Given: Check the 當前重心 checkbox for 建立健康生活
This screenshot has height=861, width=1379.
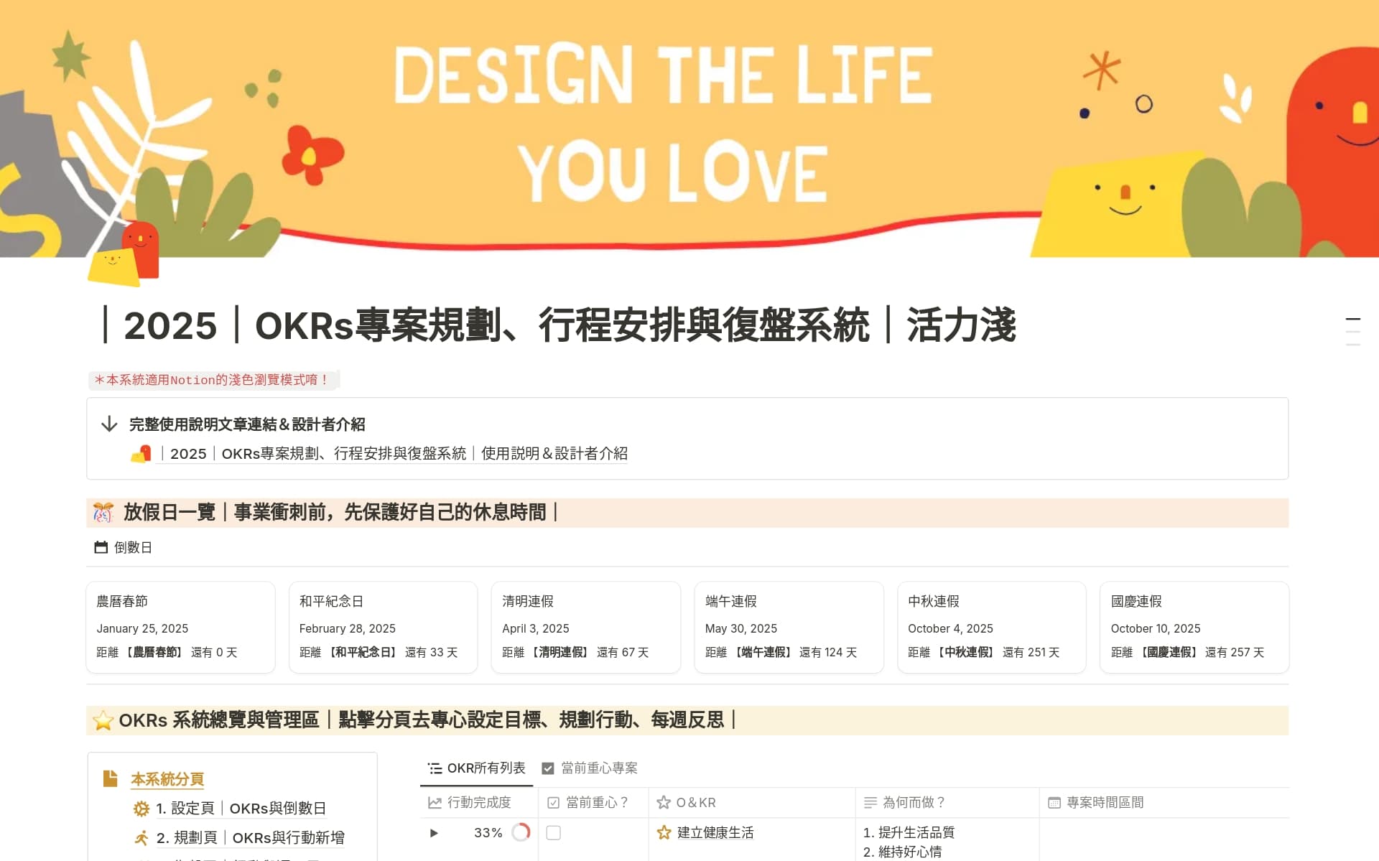Looking at the screenshot, I should 553,833.
